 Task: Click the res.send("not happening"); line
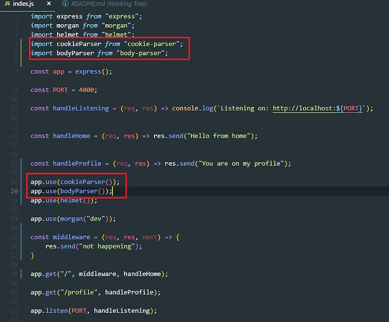pyautogui.click(x=94, y=246)
